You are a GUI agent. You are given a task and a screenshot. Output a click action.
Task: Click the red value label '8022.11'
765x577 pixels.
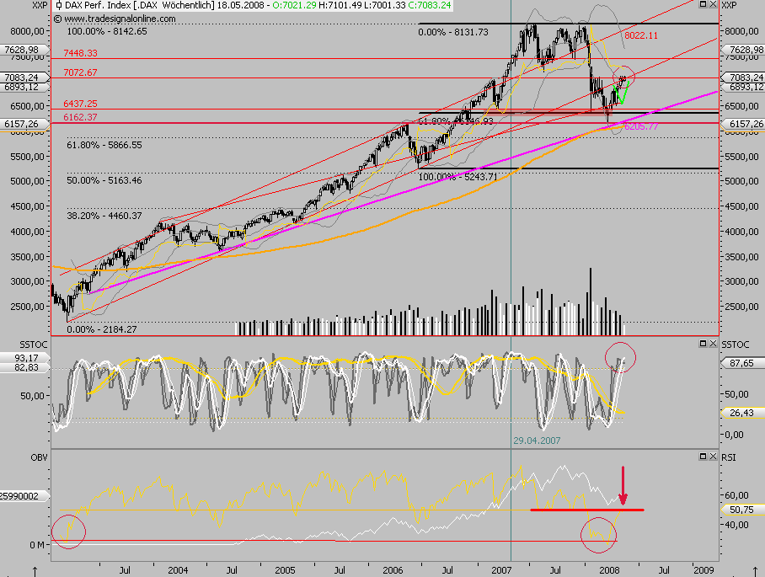641,35
